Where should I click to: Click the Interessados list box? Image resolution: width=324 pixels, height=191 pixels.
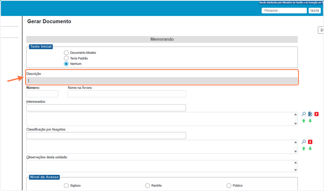162,119
